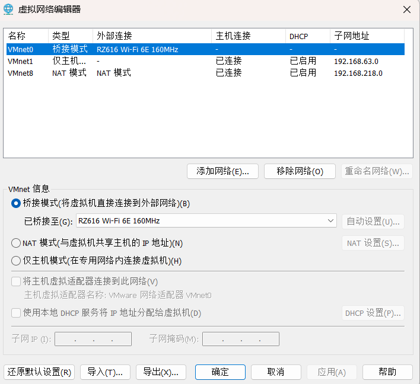Open DHCP 设置(P) button

pos(373,313)
